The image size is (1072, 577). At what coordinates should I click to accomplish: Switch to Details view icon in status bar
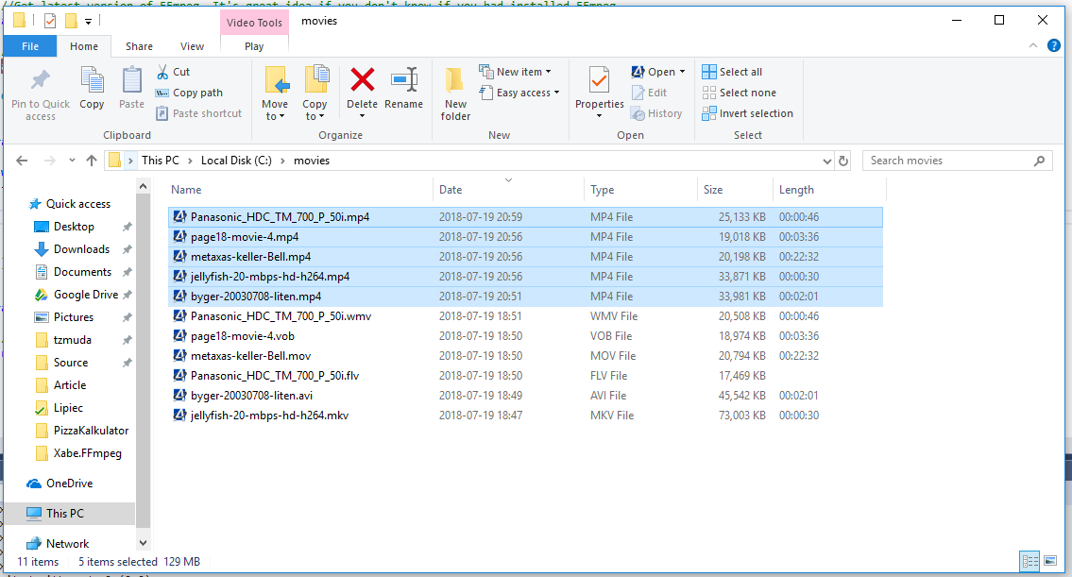point(1029,561)
